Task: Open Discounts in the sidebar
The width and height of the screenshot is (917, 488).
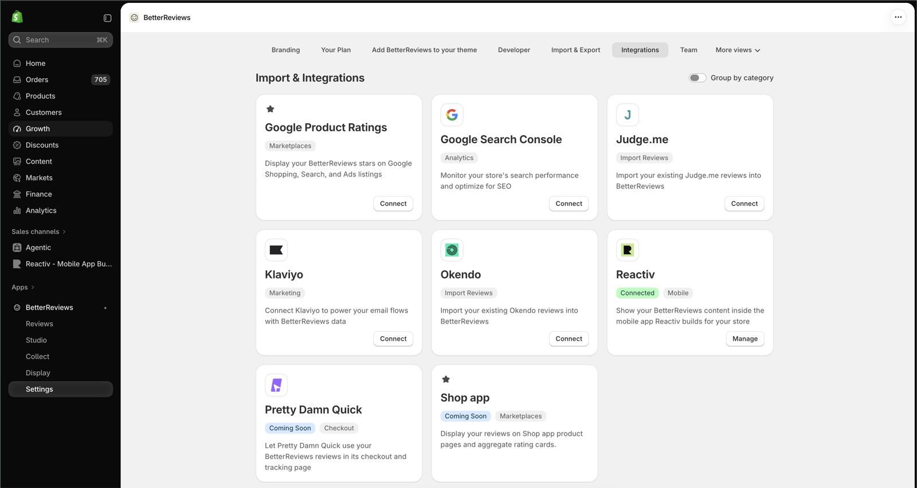Action: click(x=61, y=145)
